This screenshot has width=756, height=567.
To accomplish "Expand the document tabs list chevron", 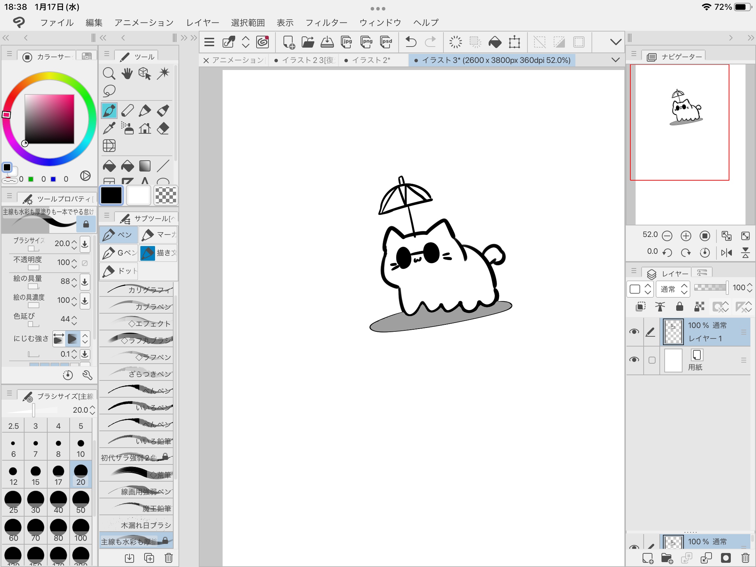I will coord(615,60).
